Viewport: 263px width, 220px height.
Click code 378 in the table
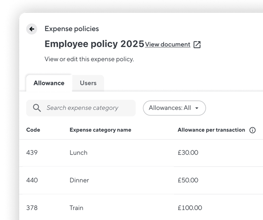click(x=32, y=208)
